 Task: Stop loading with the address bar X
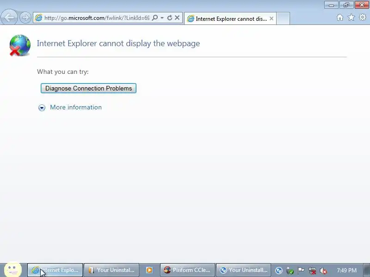coord(177,18)
